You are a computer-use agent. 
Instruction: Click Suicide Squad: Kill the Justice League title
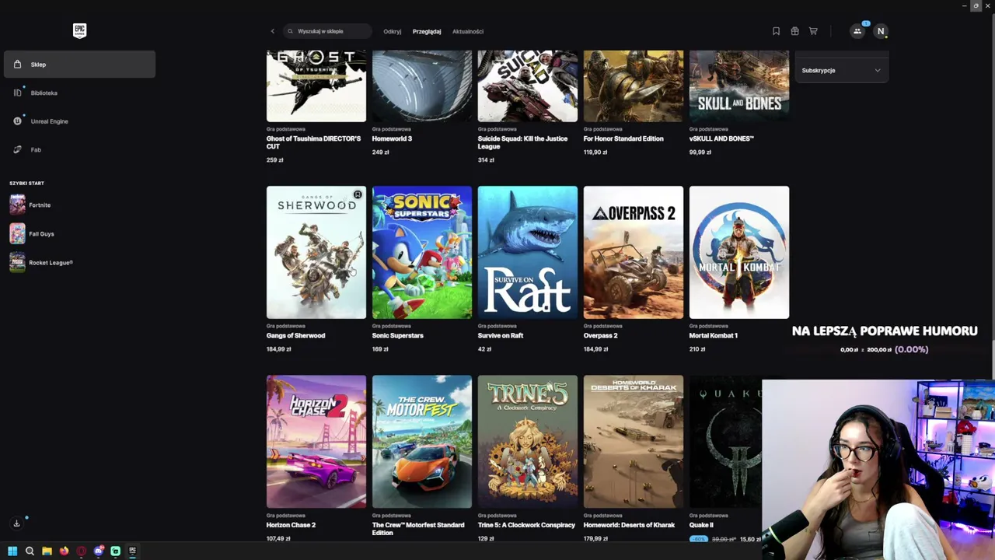522,142
